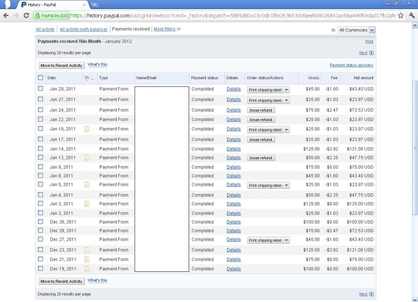
Task: Open the note icon for Jan 5, 2011
Action: coord(87,184)
